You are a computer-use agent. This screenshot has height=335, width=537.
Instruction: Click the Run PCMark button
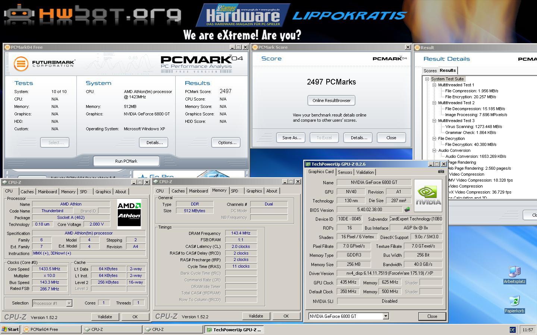pos(126,161)
